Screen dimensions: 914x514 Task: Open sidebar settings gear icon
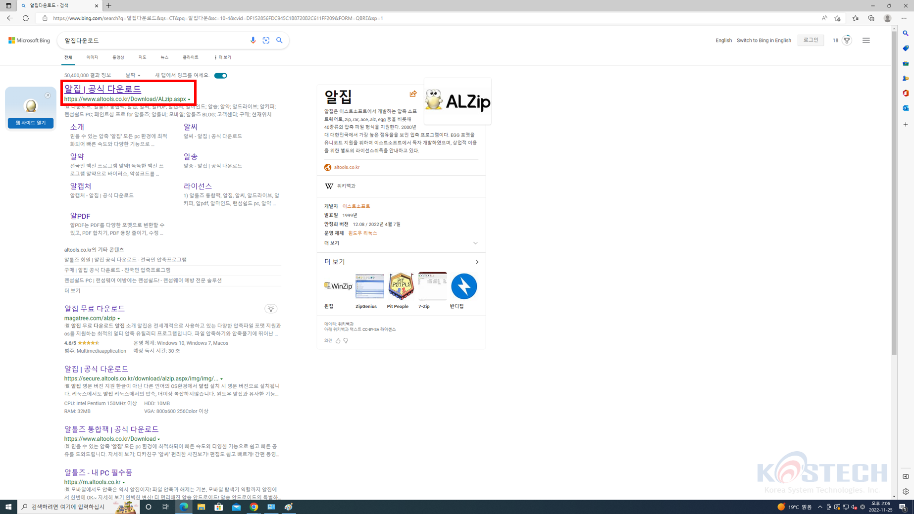point(906,492)
